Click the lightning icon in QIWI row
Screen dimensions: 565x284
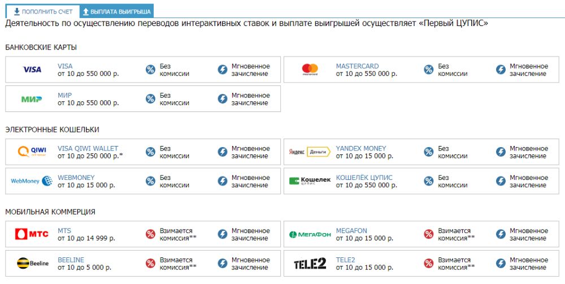pyautogui.click(x=223, y=152)
